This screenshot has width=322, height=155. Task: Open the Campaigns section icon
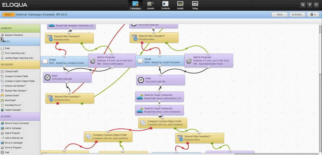135,5
